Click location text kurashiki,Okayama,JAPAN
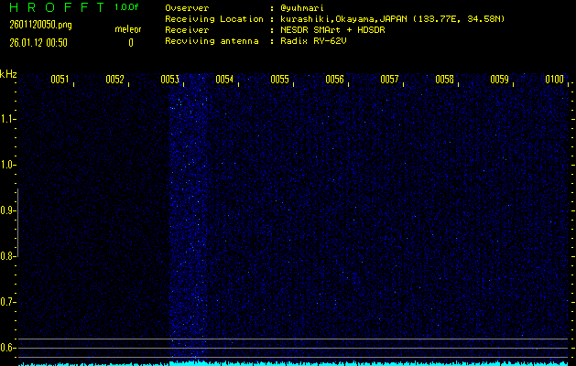This screenshot has width=576, height=366. [x=344, y=19]
